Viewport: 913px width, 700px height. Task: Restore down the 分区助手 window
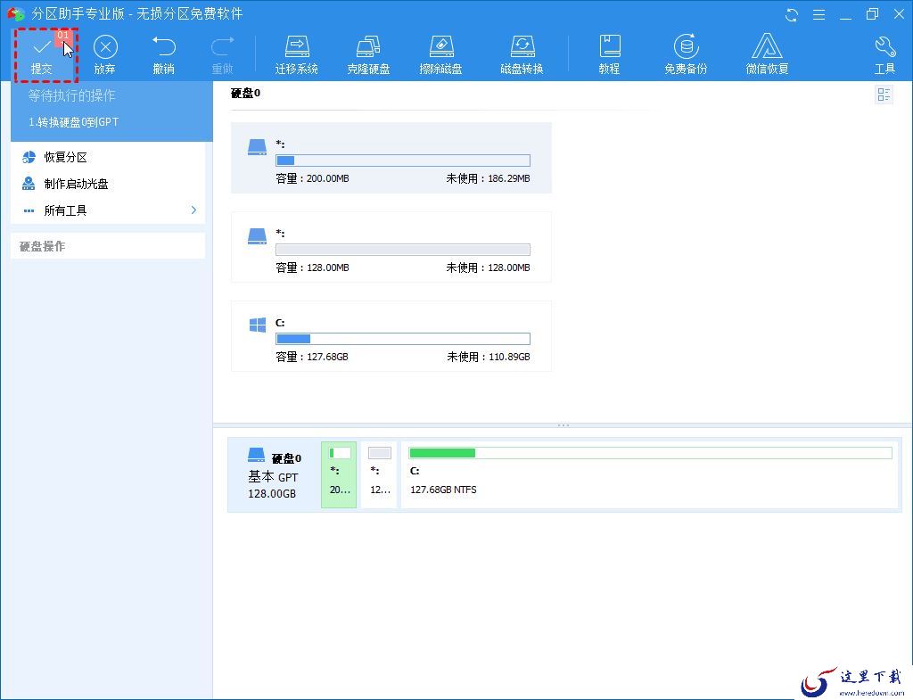[x=872, y=14]
